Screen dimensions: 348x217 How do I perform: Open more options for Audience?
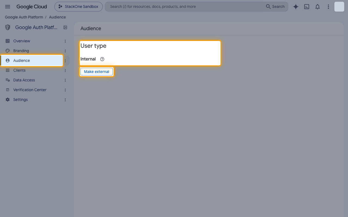tap(65, 61)
